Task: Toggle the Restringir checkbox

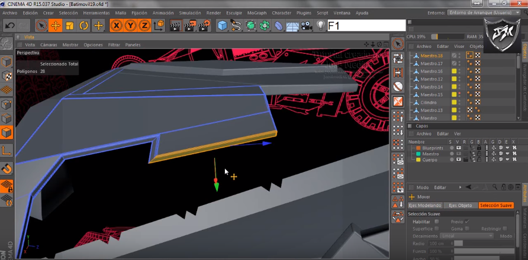Action: 505,228
